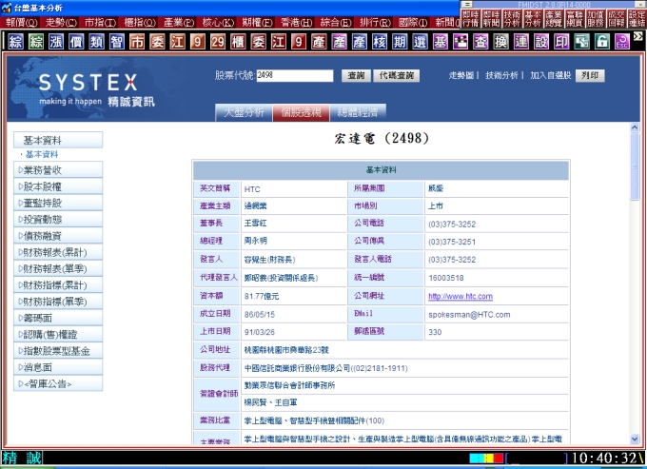Click the 設 toolbar icon
Screen dimensions: 647x469
541,42
